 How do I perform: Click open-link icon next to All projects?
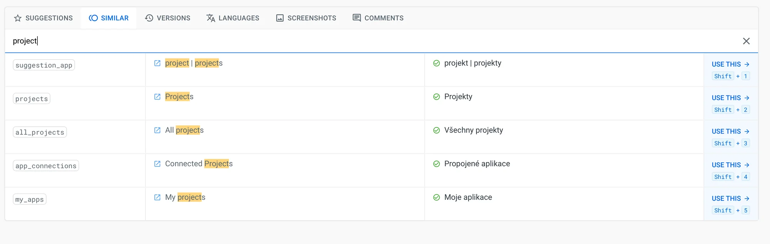click(x=157, y=130)
